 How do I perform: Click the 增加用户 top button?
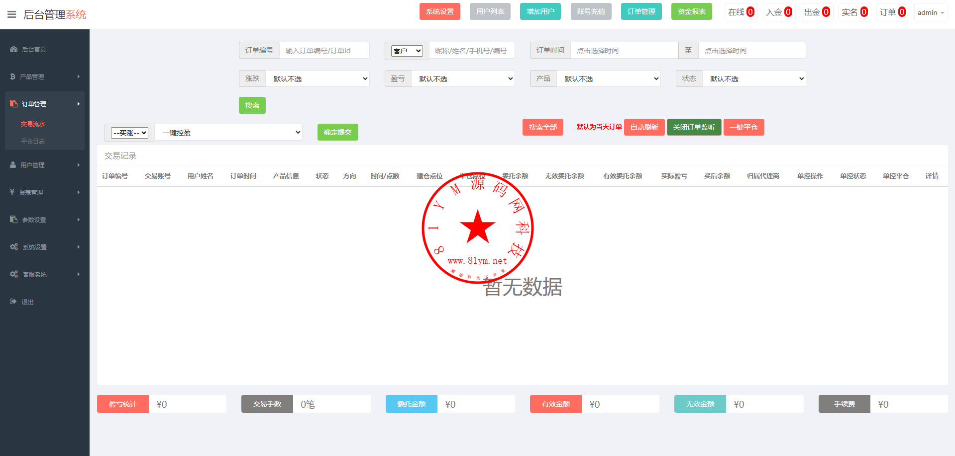(540, 11)
